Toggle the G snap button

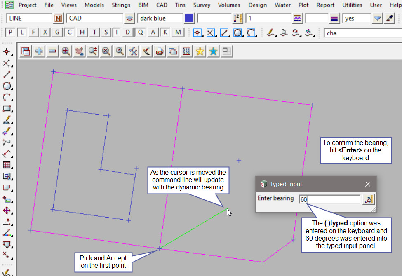click(x=58, y=33)
